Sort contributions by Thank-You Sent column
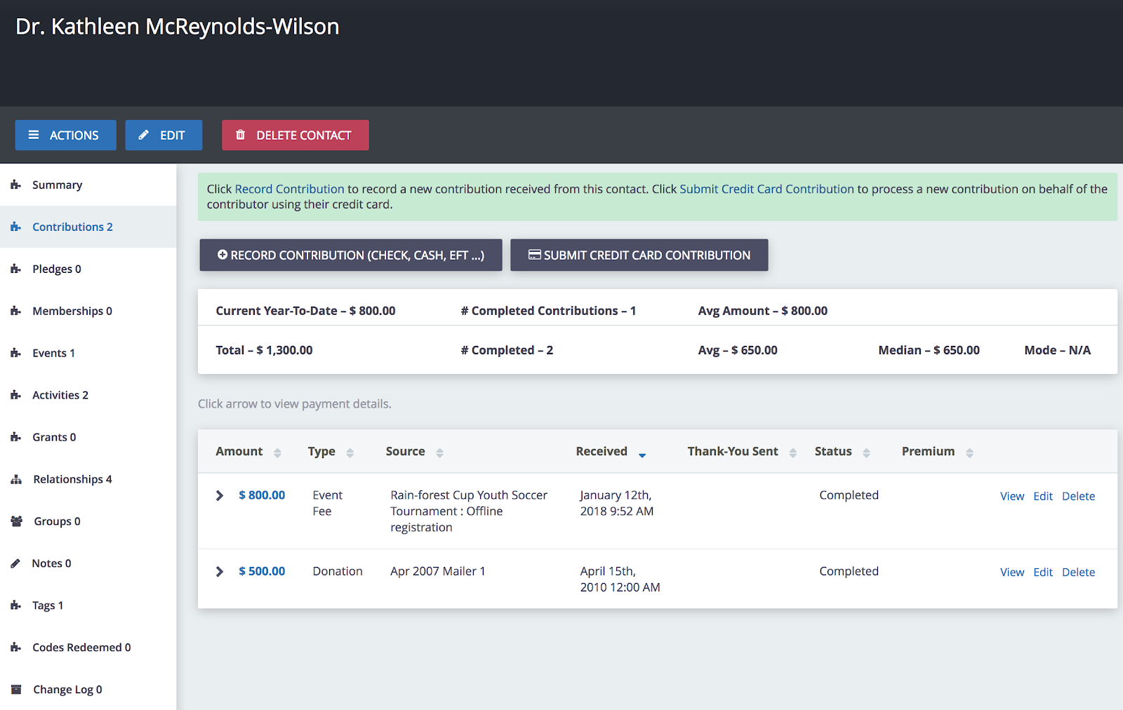1123x710 pixels. click(x=793, y=453)
